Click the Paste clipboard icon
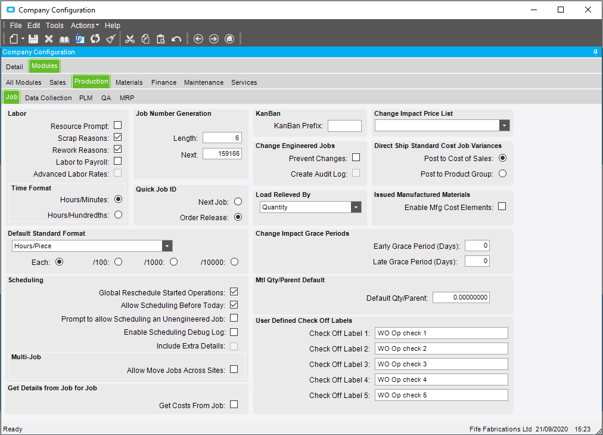The image size is (603, 435). coord(161,39)
